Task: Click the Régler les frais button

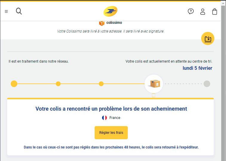Action: point(111,132)
